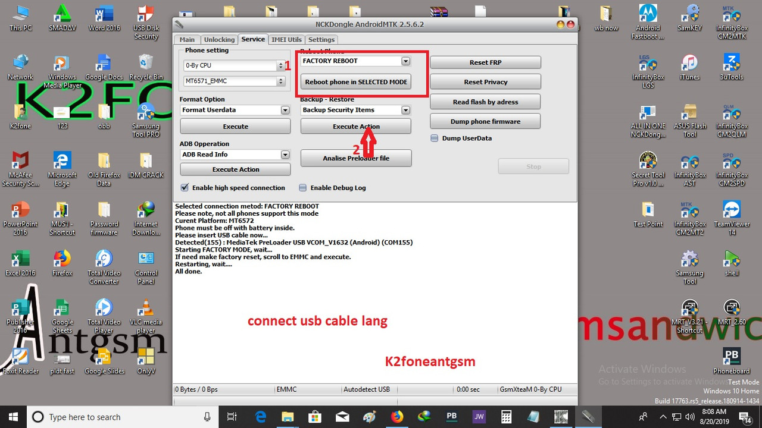Switch to the Unlocking tab
This screenshot has width=762, height=428.
click(x=219, y=40)
